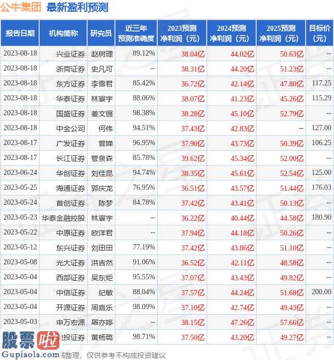This screenshot has height=360, width=334.
Task: Click the 公牛集团 title text
Action: pyautogui.click(x=21, y=7)
